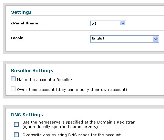Click the DNS Settings section heading
The height and width of the screenshot is (140, 164).
[x=27, y=115]
